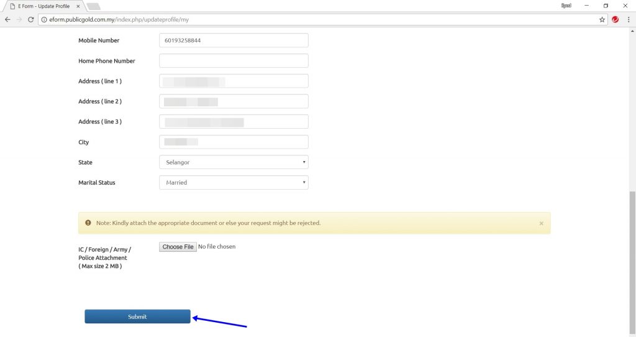This screenshot has width=636, height=337.
Task: Select the City text field
Action: [234, 142]
